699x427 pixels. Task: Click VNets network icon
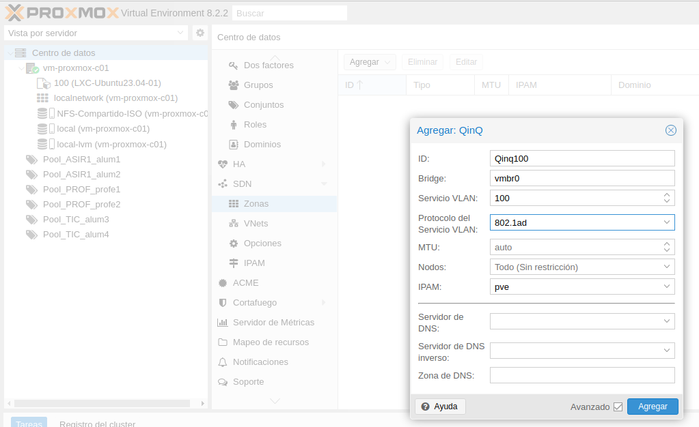pos(234,224)
